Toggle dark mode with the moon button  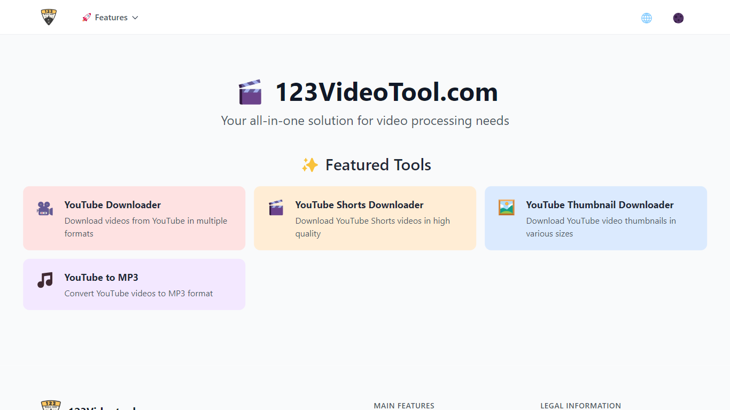(x=678, y=18)
